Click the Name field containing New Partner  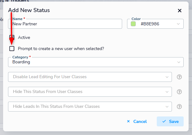[65, 24]
